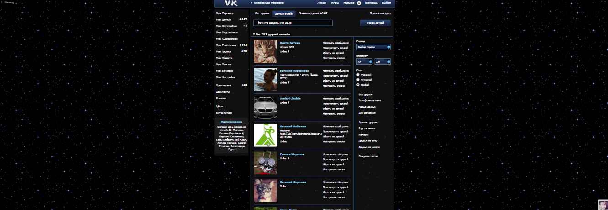
Task: Select the Любой gender radio button
Action: pos(358,84)
